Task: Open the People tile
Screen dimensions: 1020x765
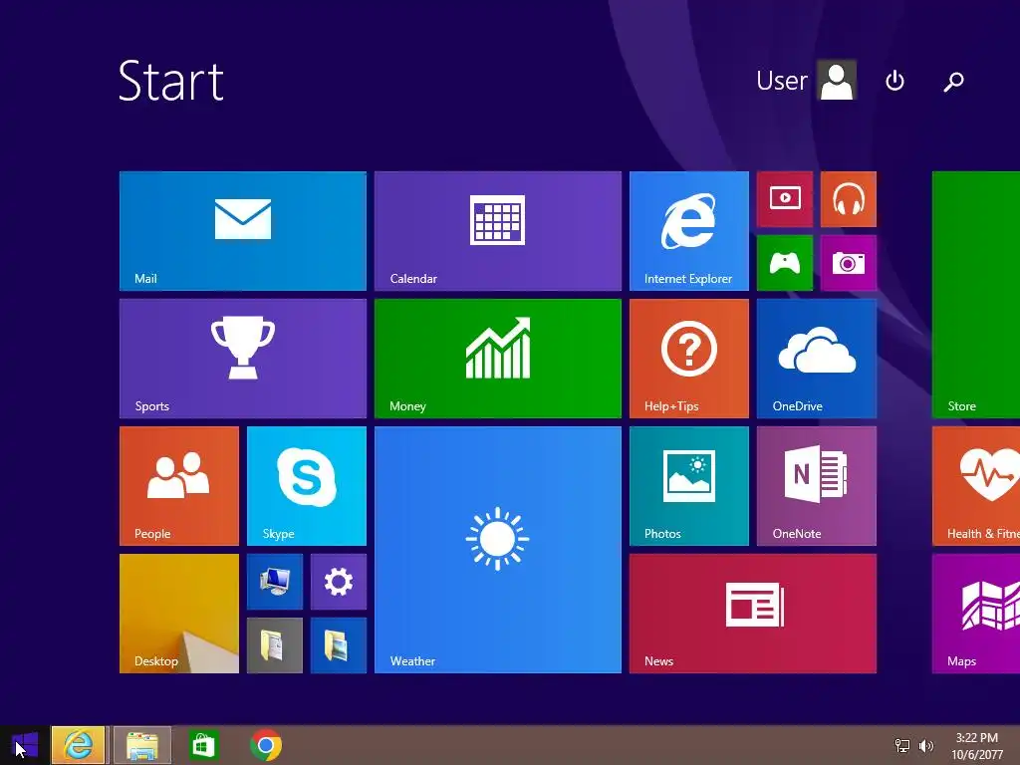Action: click(x=179, y=486)
